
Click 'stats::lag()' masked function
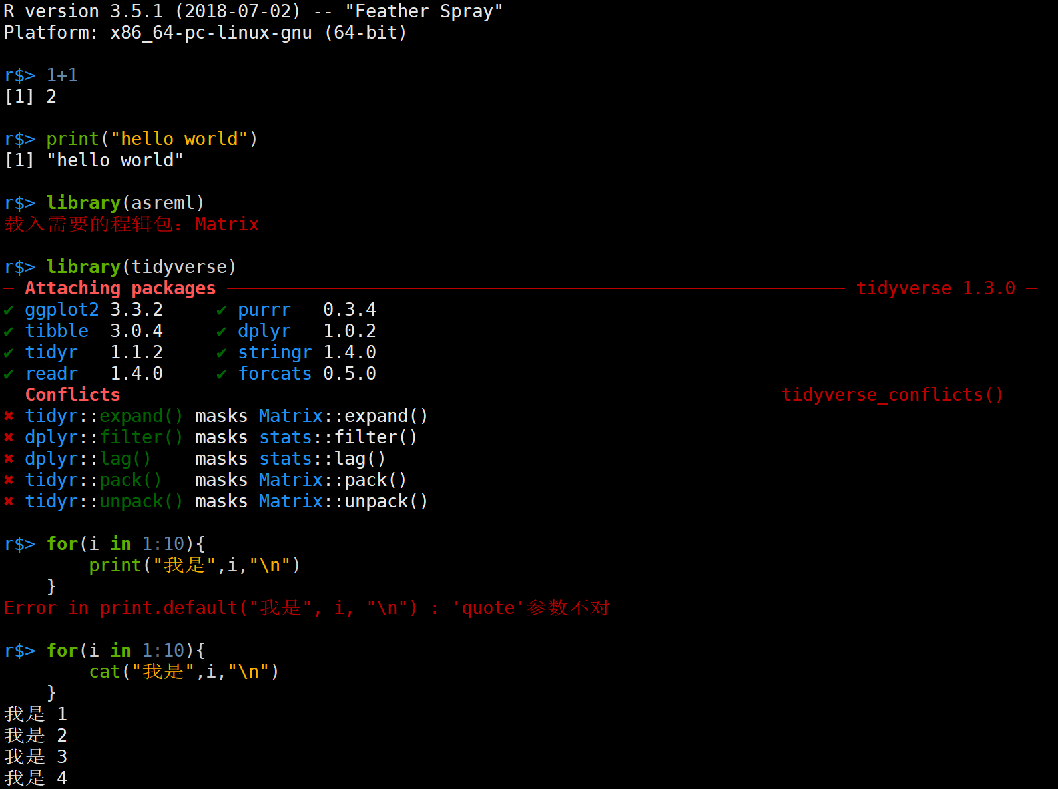(x=322, y=459)
